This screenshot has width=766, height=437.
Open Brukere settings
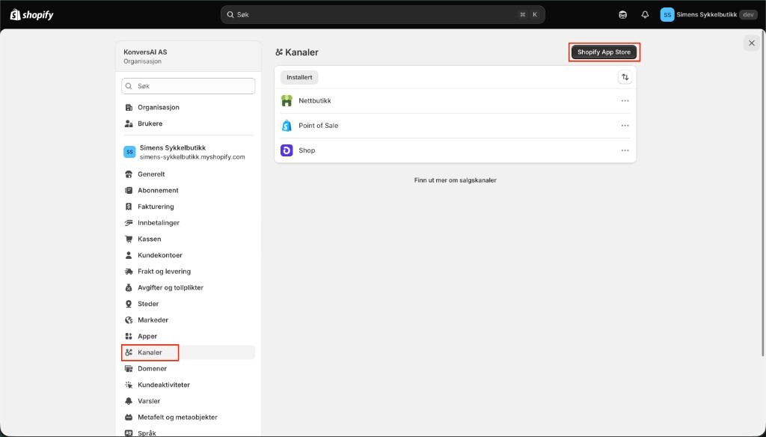pyautogui.click(x=188, y=123)
